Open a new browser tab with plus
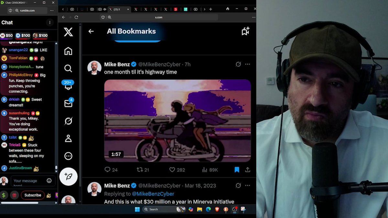The width and height of the screenshot is (388, 218). pos(210,9)
